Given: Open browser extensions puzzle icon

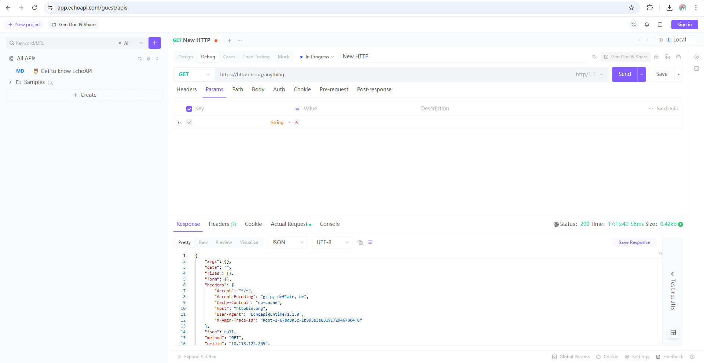Looking at the screenshot, I should 650,8.
